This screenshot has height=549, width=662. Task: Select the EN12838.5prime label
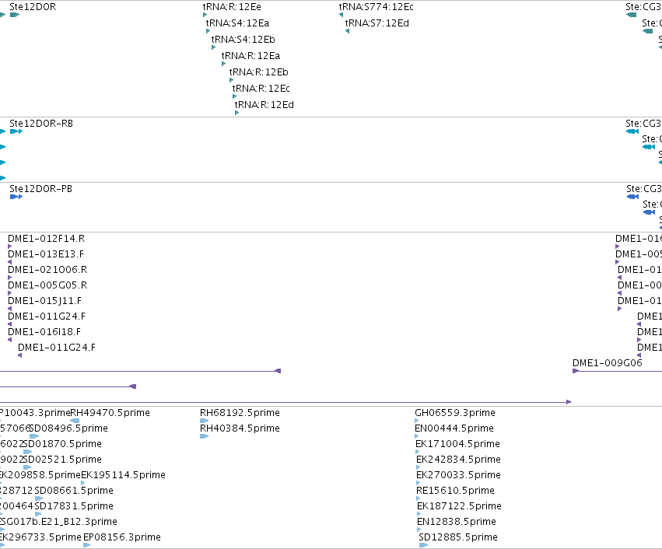coord(457,522)
